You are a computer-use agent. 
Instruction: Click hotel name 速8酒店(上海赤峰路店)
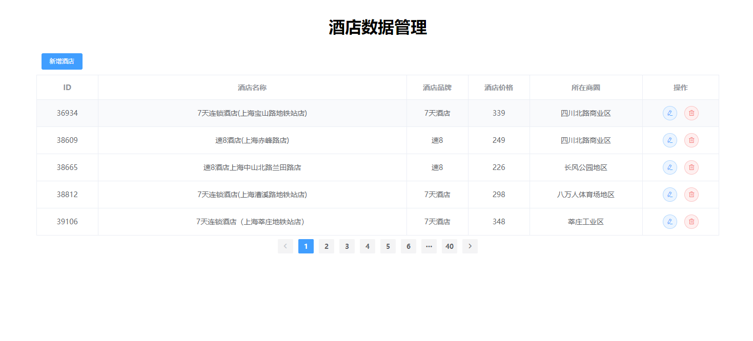tap(252, 140)
